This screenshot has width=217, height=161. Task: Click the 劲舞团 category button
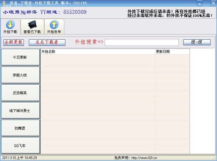[20, 128]
